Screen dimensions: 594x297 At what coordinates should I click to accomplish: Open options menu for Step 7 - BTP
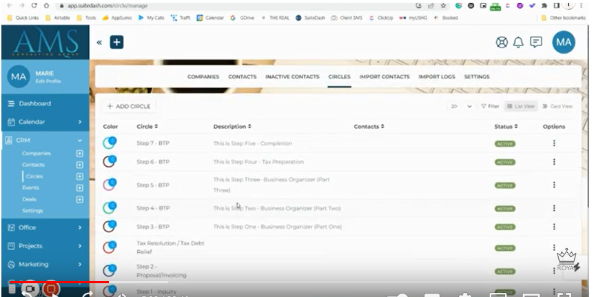554,143
